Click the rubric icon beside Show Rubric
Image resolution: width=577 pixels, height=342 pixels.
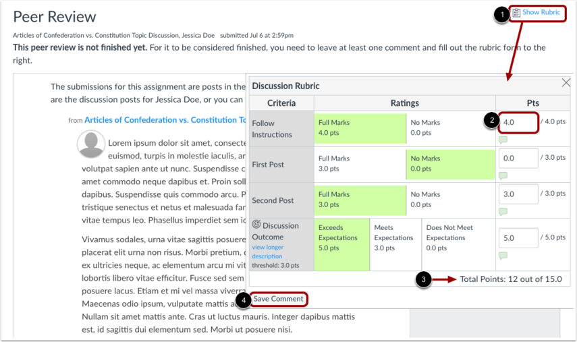tap(516, 13)
